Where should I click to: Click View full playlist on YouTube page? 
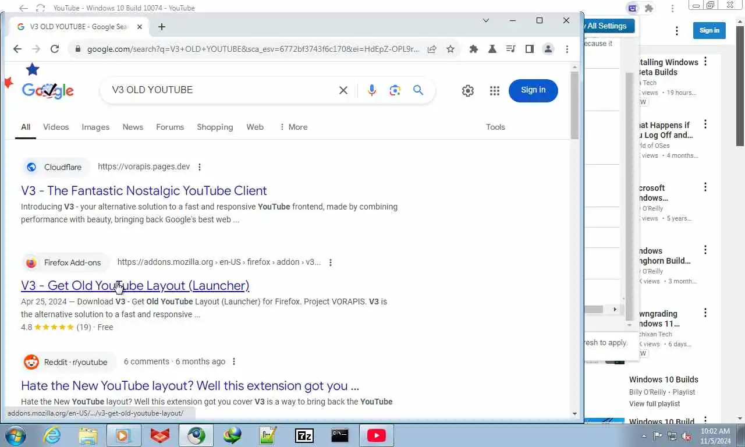tap(655, 404)
